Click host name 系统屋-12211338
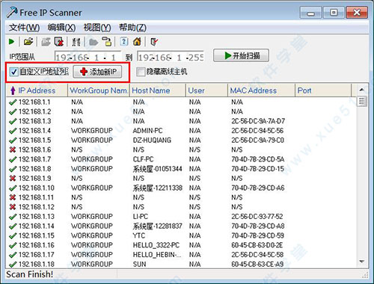 point(157,188)
